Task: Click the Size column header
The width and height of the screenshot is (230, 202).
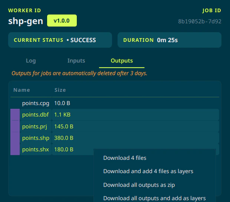Action: 60,90
